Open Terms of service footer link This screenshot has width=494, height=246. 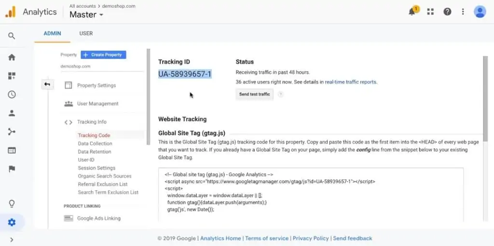(x=266, y=238)
